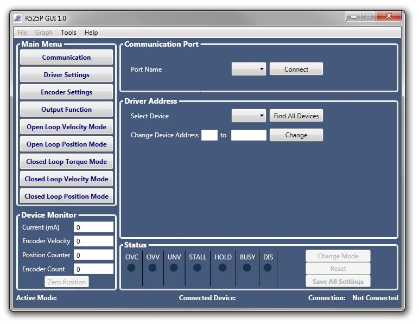419x324 pixels.
Task: Open Encoder Settings from Main Menu
Action: coord(67,92)
